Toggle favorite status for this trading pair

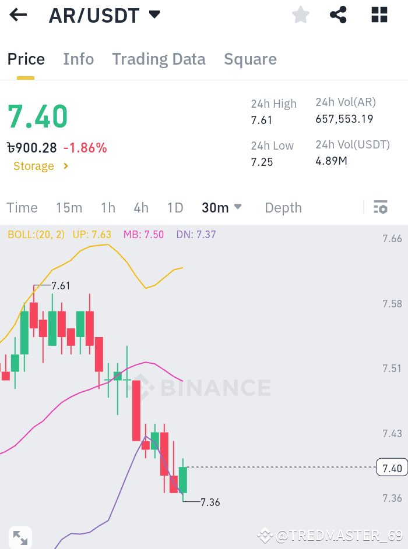(301, 15)
